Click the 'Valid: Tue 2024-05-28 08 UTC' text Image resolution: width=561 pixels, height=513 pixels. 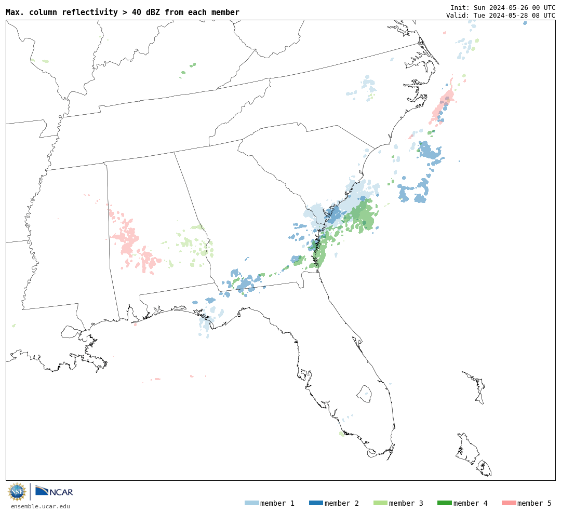501,16
